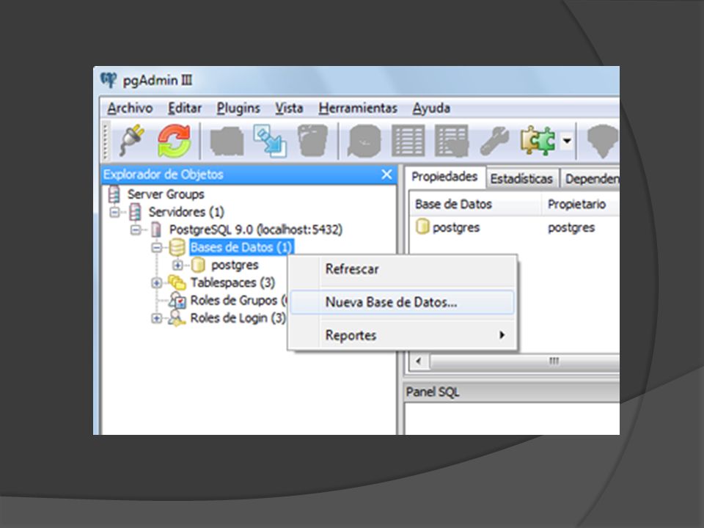Click the Roles de Grupos icon
Screen dimensions: 704x528
click(177, 300)
